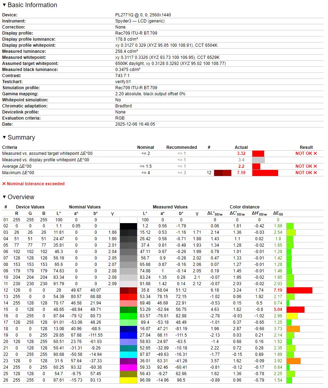The image size is (328, 388).
Task: Select the cyan swatch in row 22
Action: tap(128, 354)
